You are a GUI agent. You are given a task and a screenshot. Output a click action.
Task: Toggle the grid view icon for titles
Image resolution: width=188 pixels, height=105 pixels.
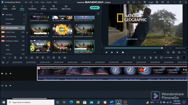[x=98, y=14]
